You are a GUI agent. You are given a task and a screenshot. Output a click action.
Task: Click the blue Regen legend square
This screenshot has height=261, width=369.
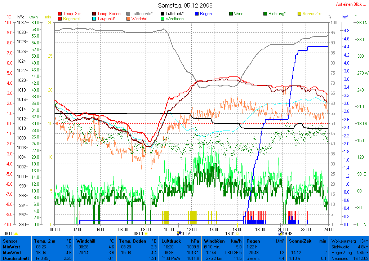pos(197,14)
